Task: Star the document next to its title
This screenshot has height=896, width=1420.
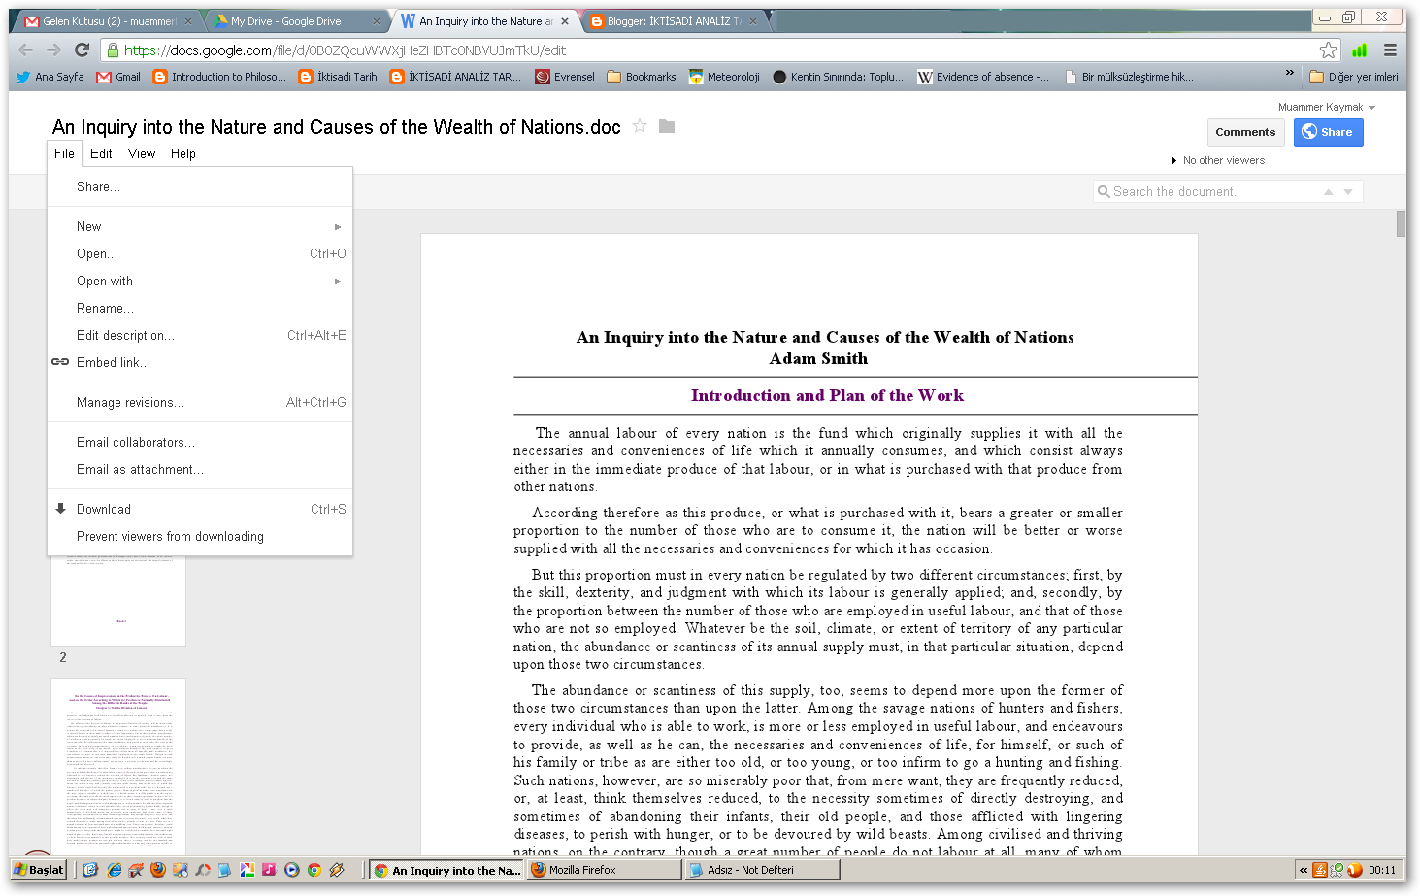Action: [x=640, y=126]
